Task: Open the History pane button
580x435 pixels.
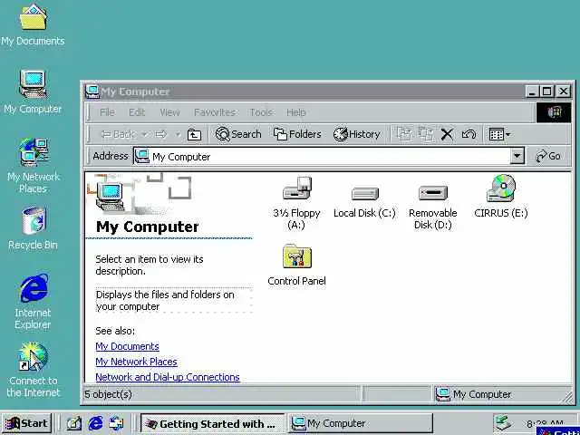Action: [x=356, y=134]
